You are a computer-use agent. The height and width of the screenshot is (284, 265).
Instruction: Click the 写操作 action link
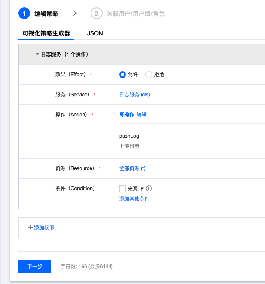(127, 114)
